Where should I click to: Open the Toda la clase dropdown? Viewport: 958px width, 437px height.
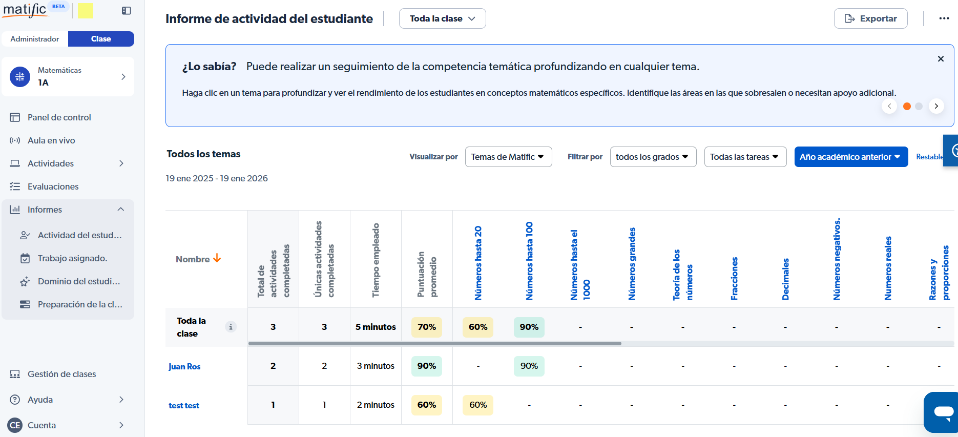(x=442, y=18)
